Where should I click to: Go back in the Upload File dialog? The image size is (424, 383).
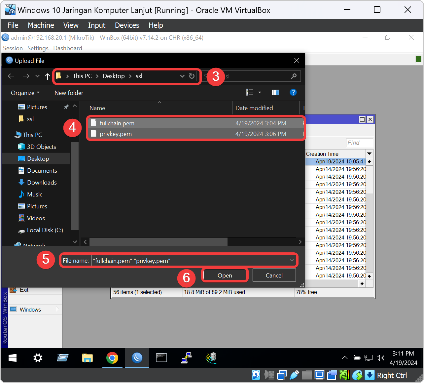point(11,76)
